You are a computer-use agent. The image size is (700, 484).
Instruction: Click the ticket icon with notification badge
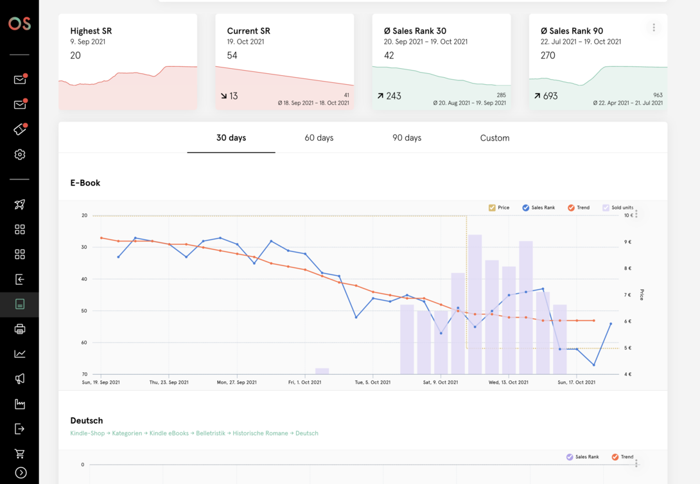click(20, 130)
